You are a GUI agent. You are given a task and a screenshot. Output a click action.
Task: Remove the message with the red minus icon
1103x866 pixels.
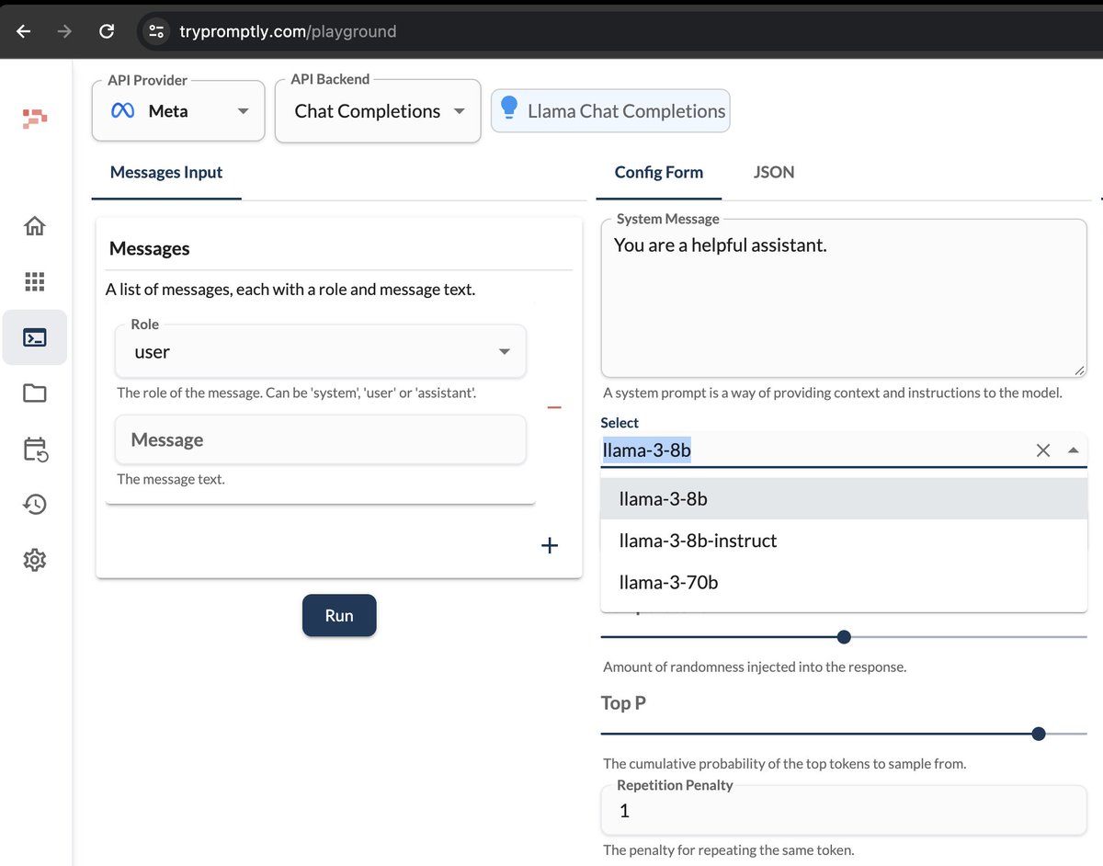554,407
